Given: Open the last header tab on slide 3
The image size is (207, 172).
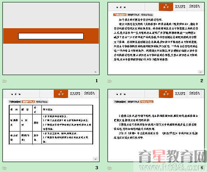Looking at the screenshot, I should (x=90, y=93).
